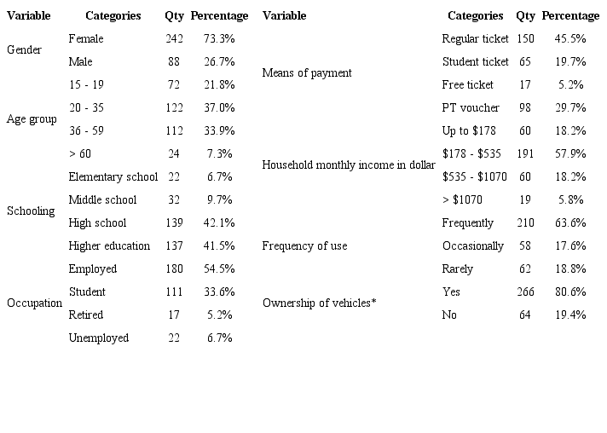Select the 57.9% percentage value

pyautogui.click(x=570, y=154)
